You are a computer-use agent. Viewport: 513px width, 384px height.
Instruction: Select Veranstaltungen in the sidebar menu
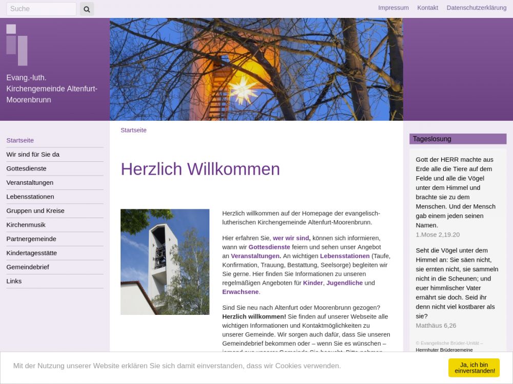(30, 183)
